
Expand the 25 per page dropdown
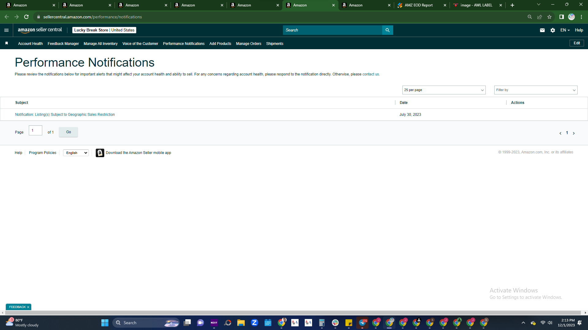[x=444, y=90]
